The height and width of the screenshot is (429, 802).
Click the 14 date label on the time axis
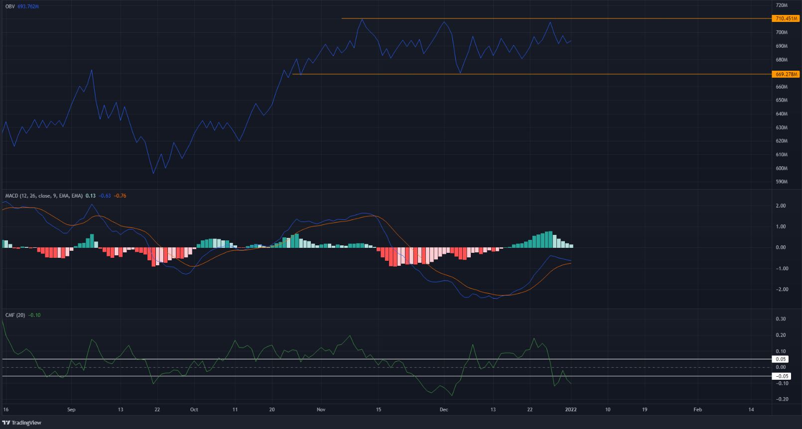[x=751, y=410]
